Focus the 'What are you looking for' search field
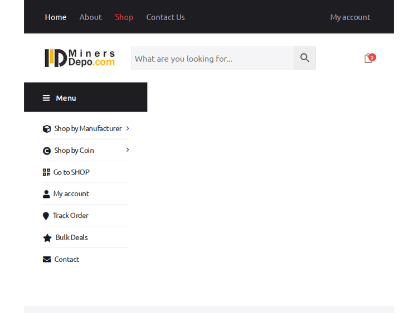418x313 pixels. tap(212, 58)
